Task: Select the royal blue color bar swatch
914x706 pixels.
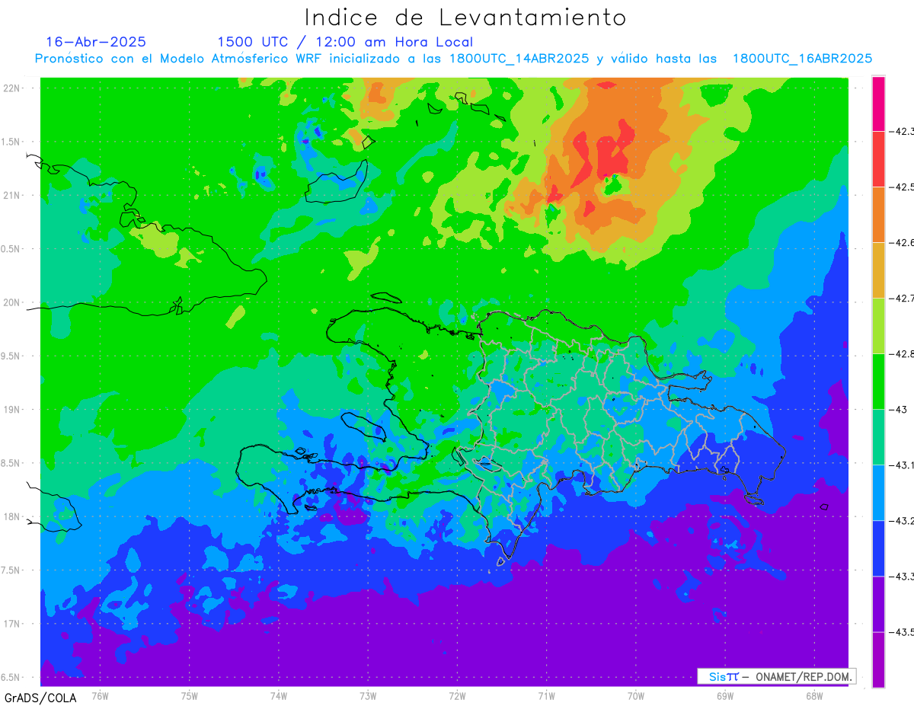Action: [878, 548]
